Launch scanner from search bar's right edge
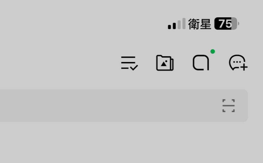Screen dimensions: 263x163 [228, 106]
